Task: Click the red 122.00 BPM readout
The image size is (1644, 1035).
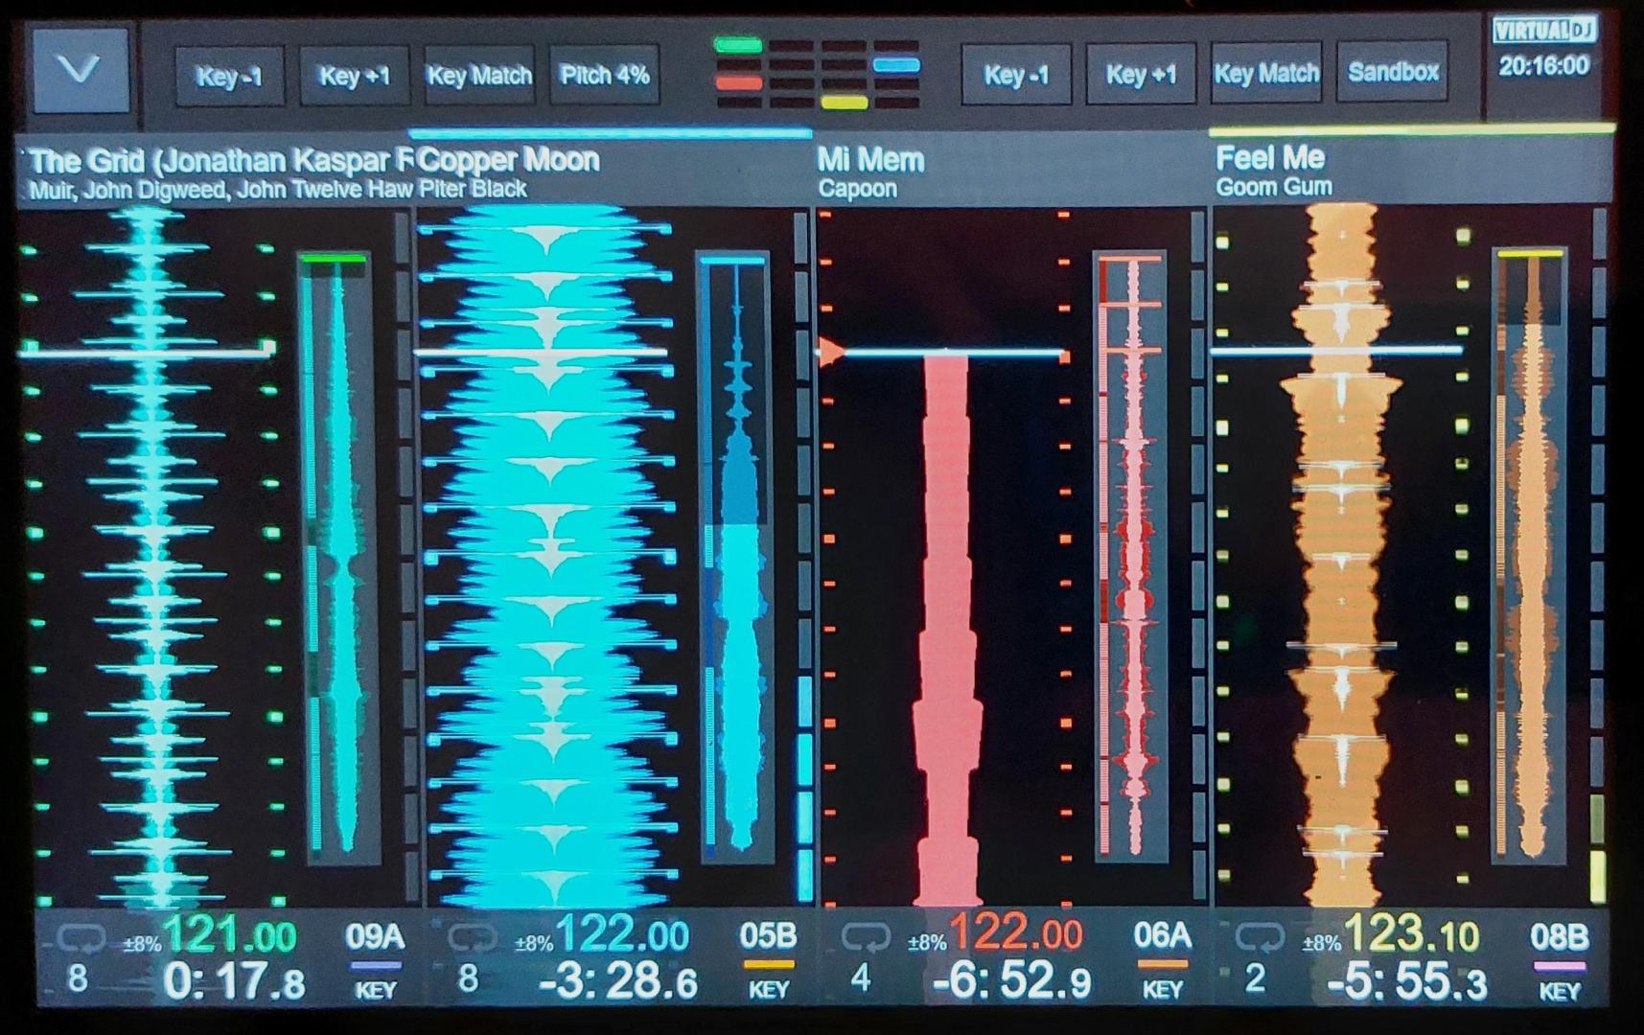Action: click(x=1016, y=933)
